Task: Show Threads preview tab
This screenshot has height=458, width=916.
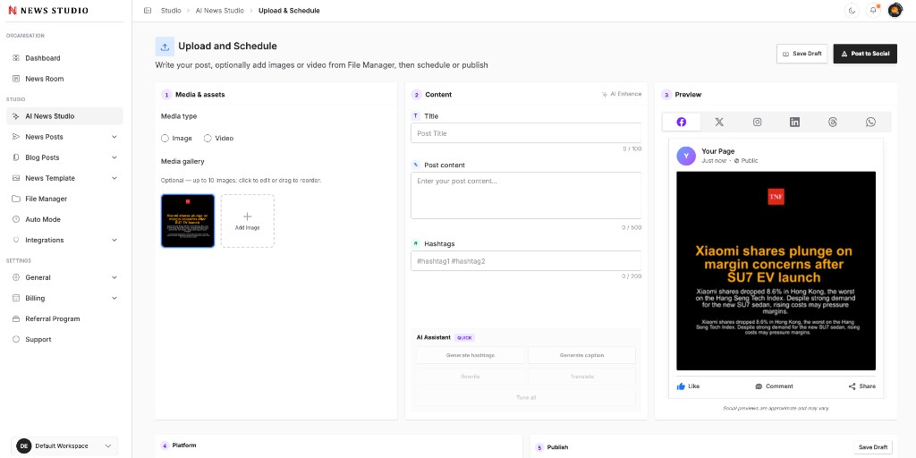Action: (833, 122)
